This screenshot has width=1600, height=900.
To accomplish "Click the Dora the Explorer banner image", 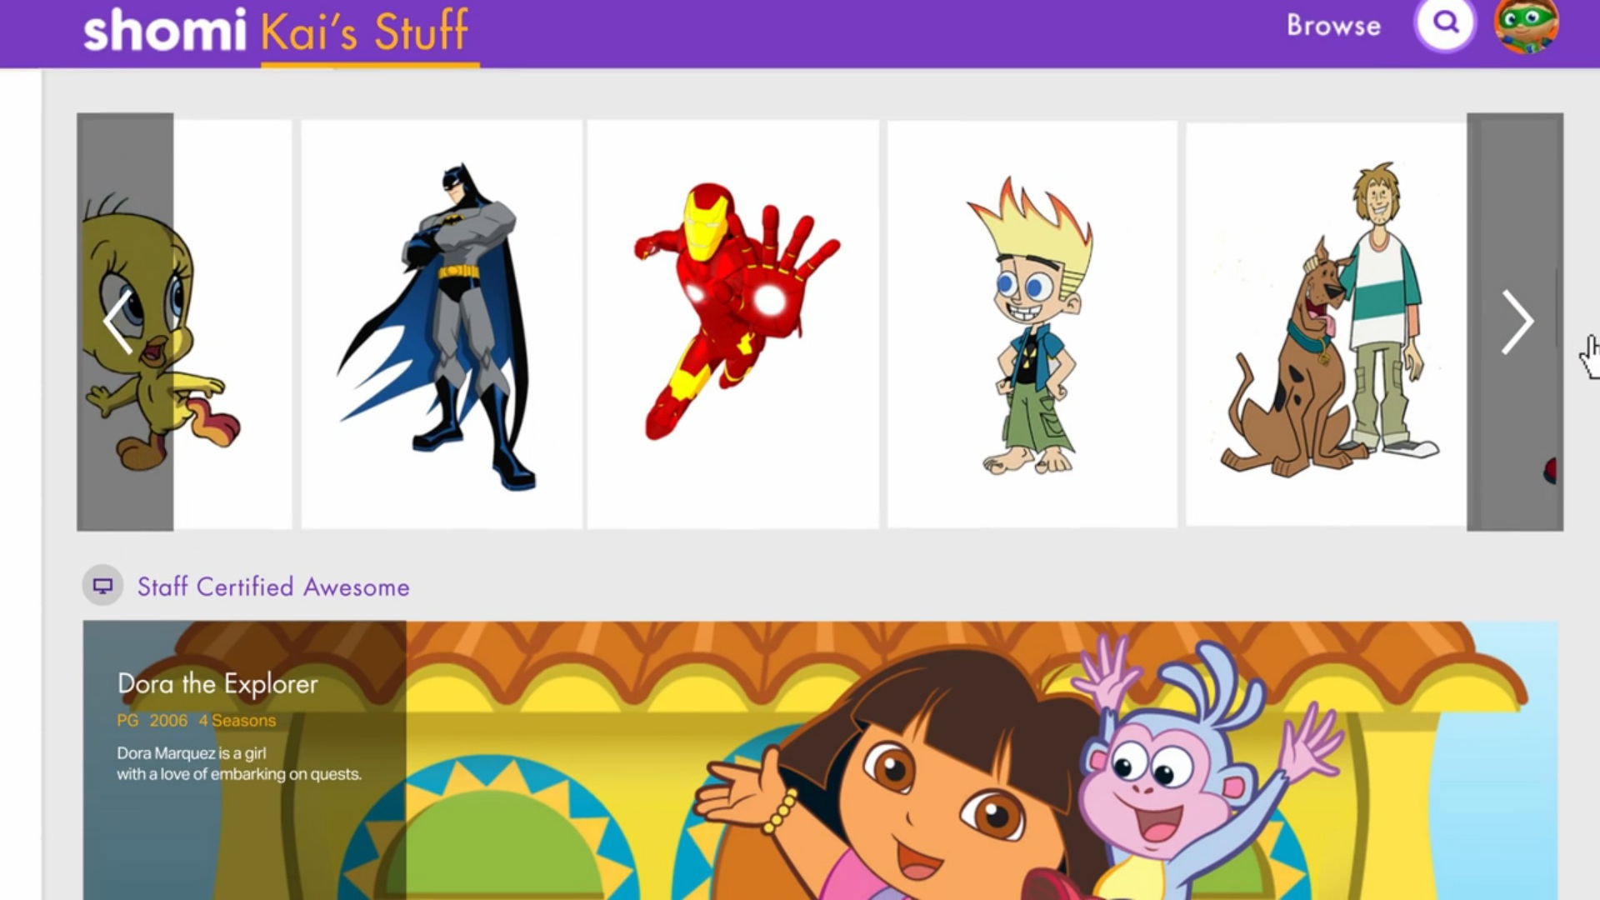I will [820, 760].
